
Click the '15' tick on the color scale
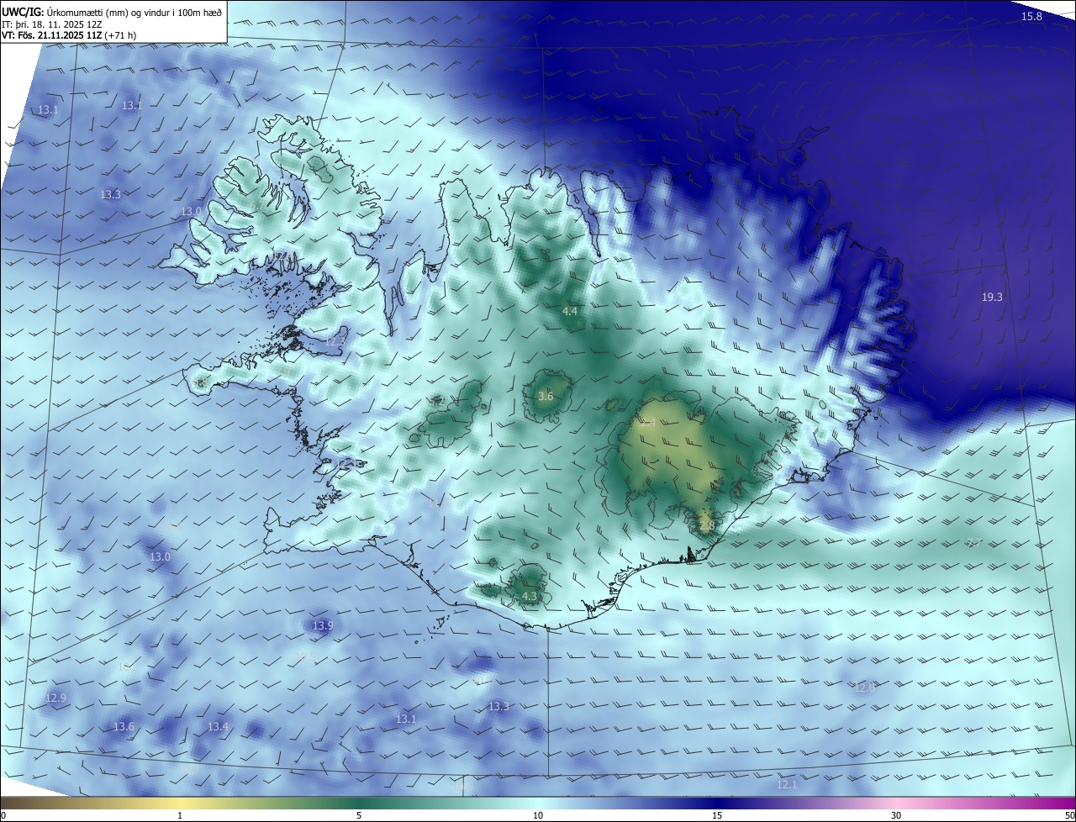click(717, 815)
